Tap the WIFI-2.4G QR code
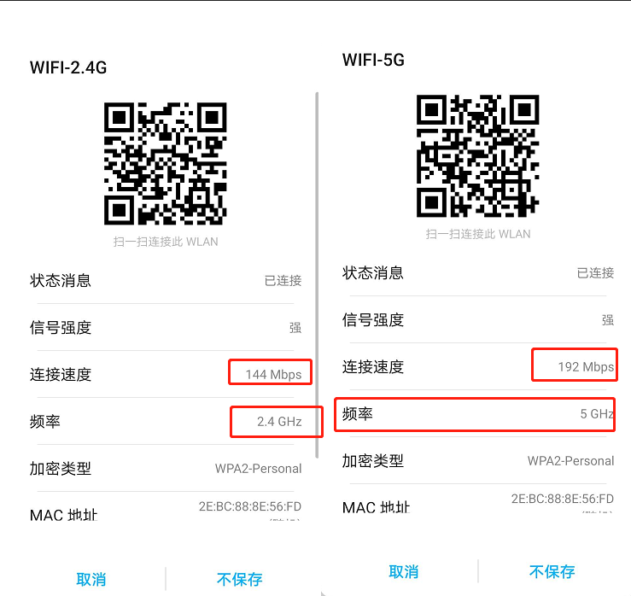Viewport: 631px width, 596px height. pyautogui.click(x=166, y=163)
